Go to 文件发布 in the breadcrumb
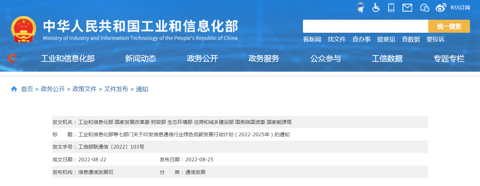This screenshot has height=186, width=480. [x=116, y=89]
